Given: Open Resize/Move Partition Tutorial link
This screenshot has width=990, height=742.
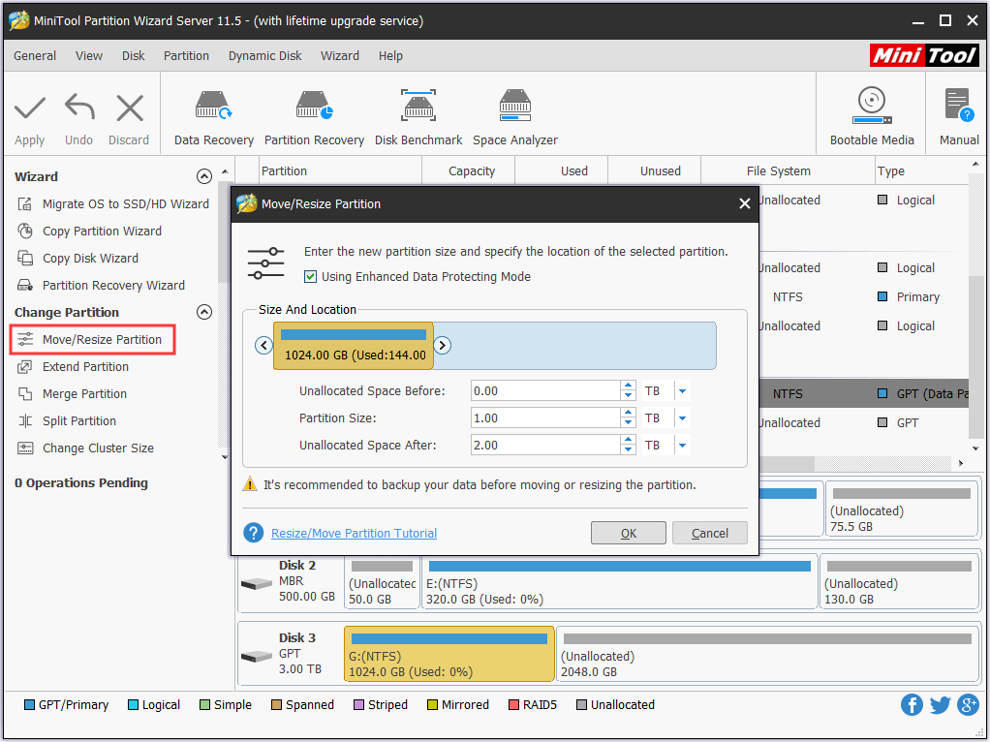Looking at the screenshot, I should (x=355, y=533).
